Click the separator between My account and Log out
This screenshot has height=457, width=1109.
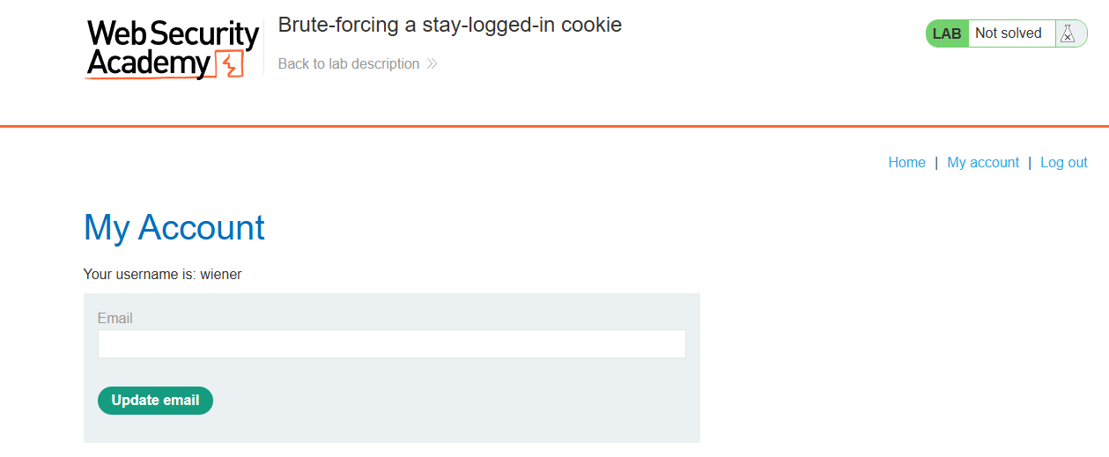click(x=1030, y=162)
